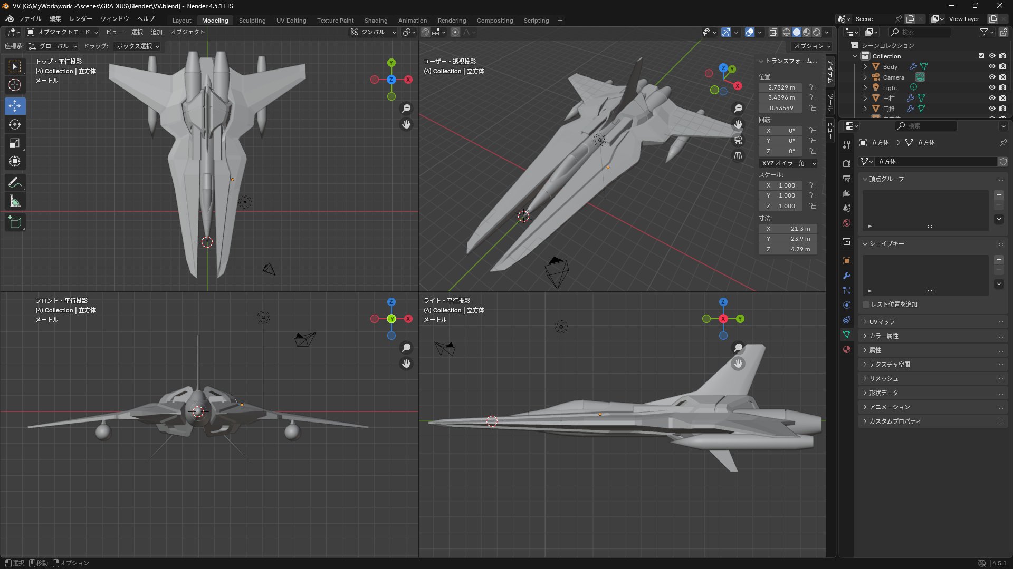Click the location X value field
This screenshot has width=1013, height=569.
[781, 87]
